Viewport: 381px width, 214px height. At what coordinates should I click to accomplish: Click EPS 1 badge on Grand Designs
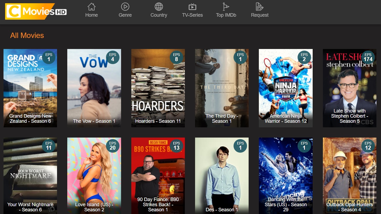(x=49, y=57)
